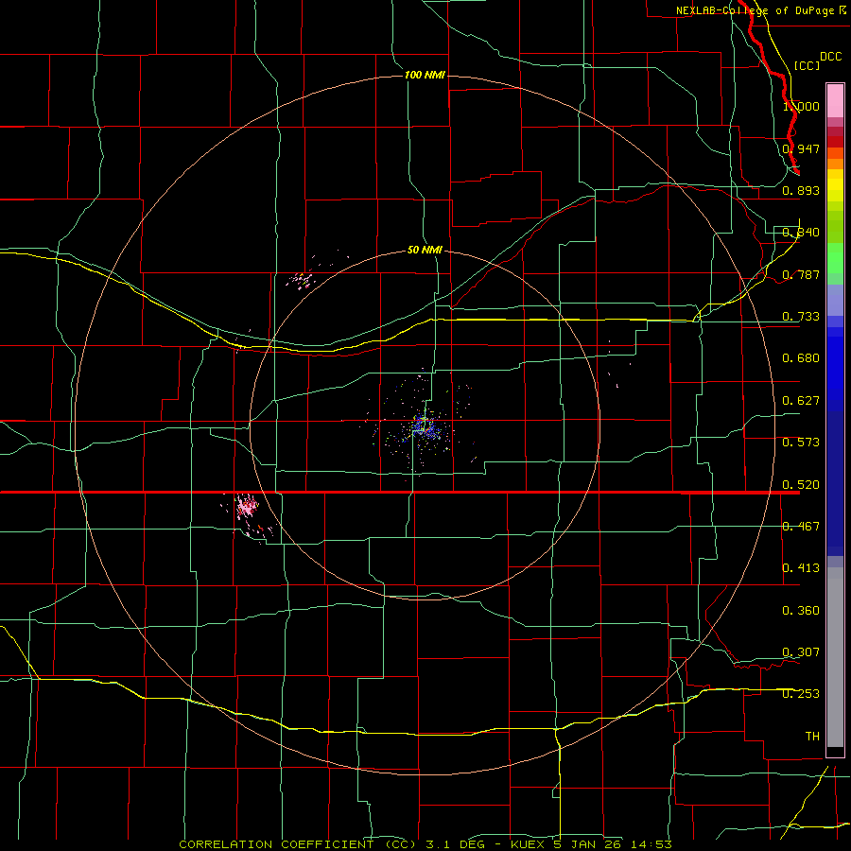Click the 0.360 legend value
Viewport: 851px width, 851px height.
click(x=801, y=611)
